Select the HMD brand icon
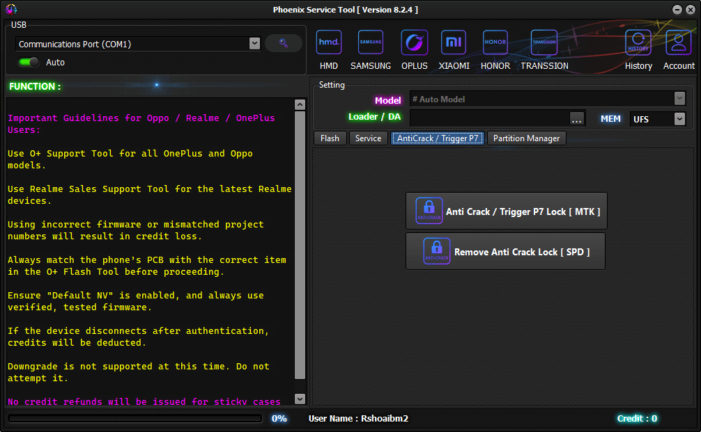Screen dimensions: 701x432 (328, 43)
